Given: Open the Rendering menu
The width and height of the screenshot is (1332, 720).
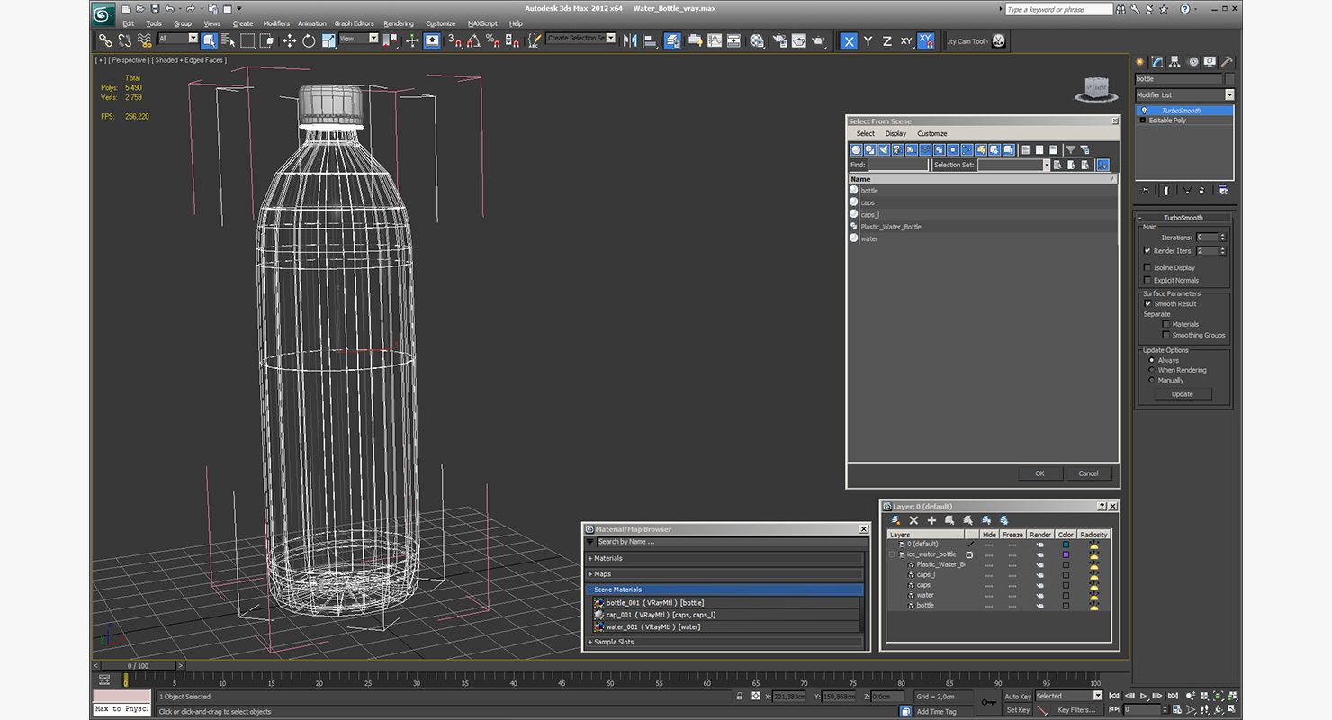Looking at the screenshot, I should point(398,23).
